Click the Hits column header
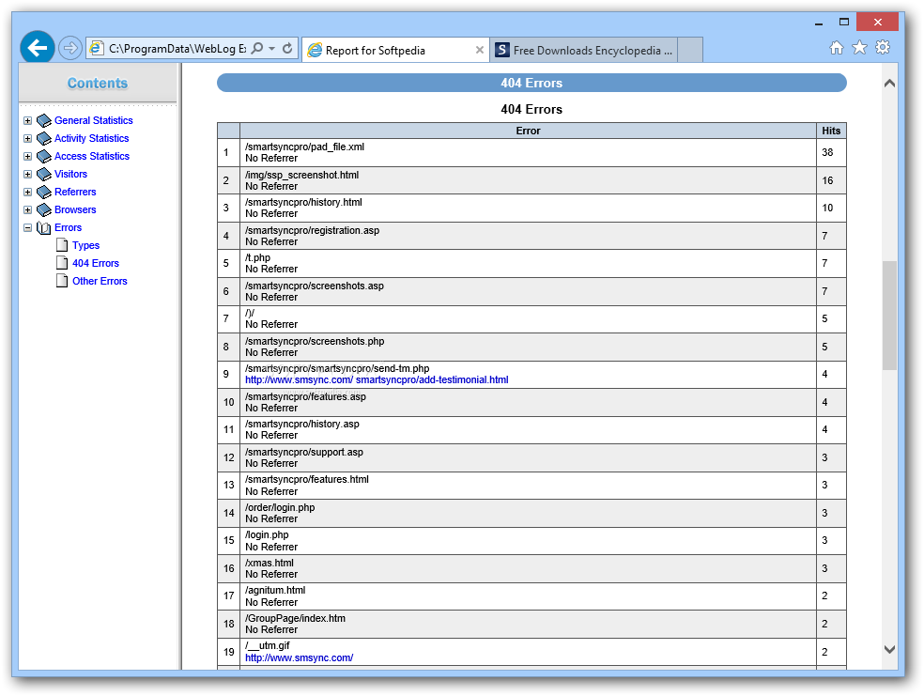 (x=831, y=131)
